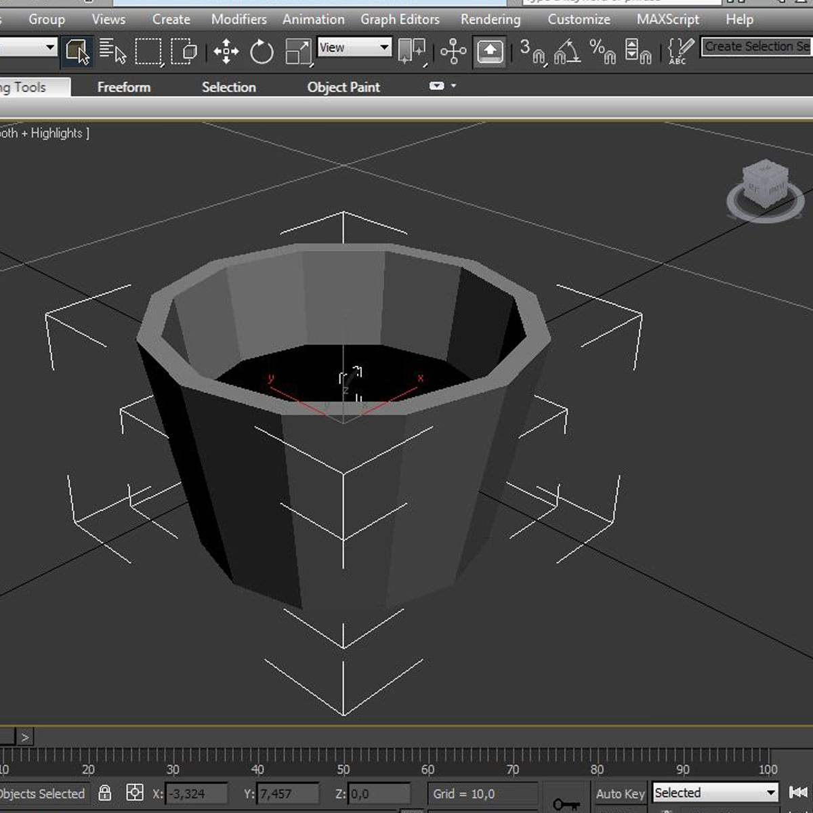This screenshot has height=813, width=813.
Task: Toggle Keyboard Shortcut Override button
Action: point(490,51)
